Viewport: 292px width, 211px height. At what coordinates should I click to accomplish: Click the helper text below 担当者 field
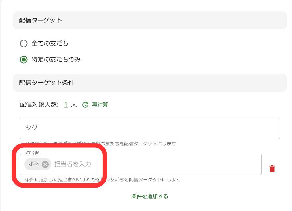[103, 179]
